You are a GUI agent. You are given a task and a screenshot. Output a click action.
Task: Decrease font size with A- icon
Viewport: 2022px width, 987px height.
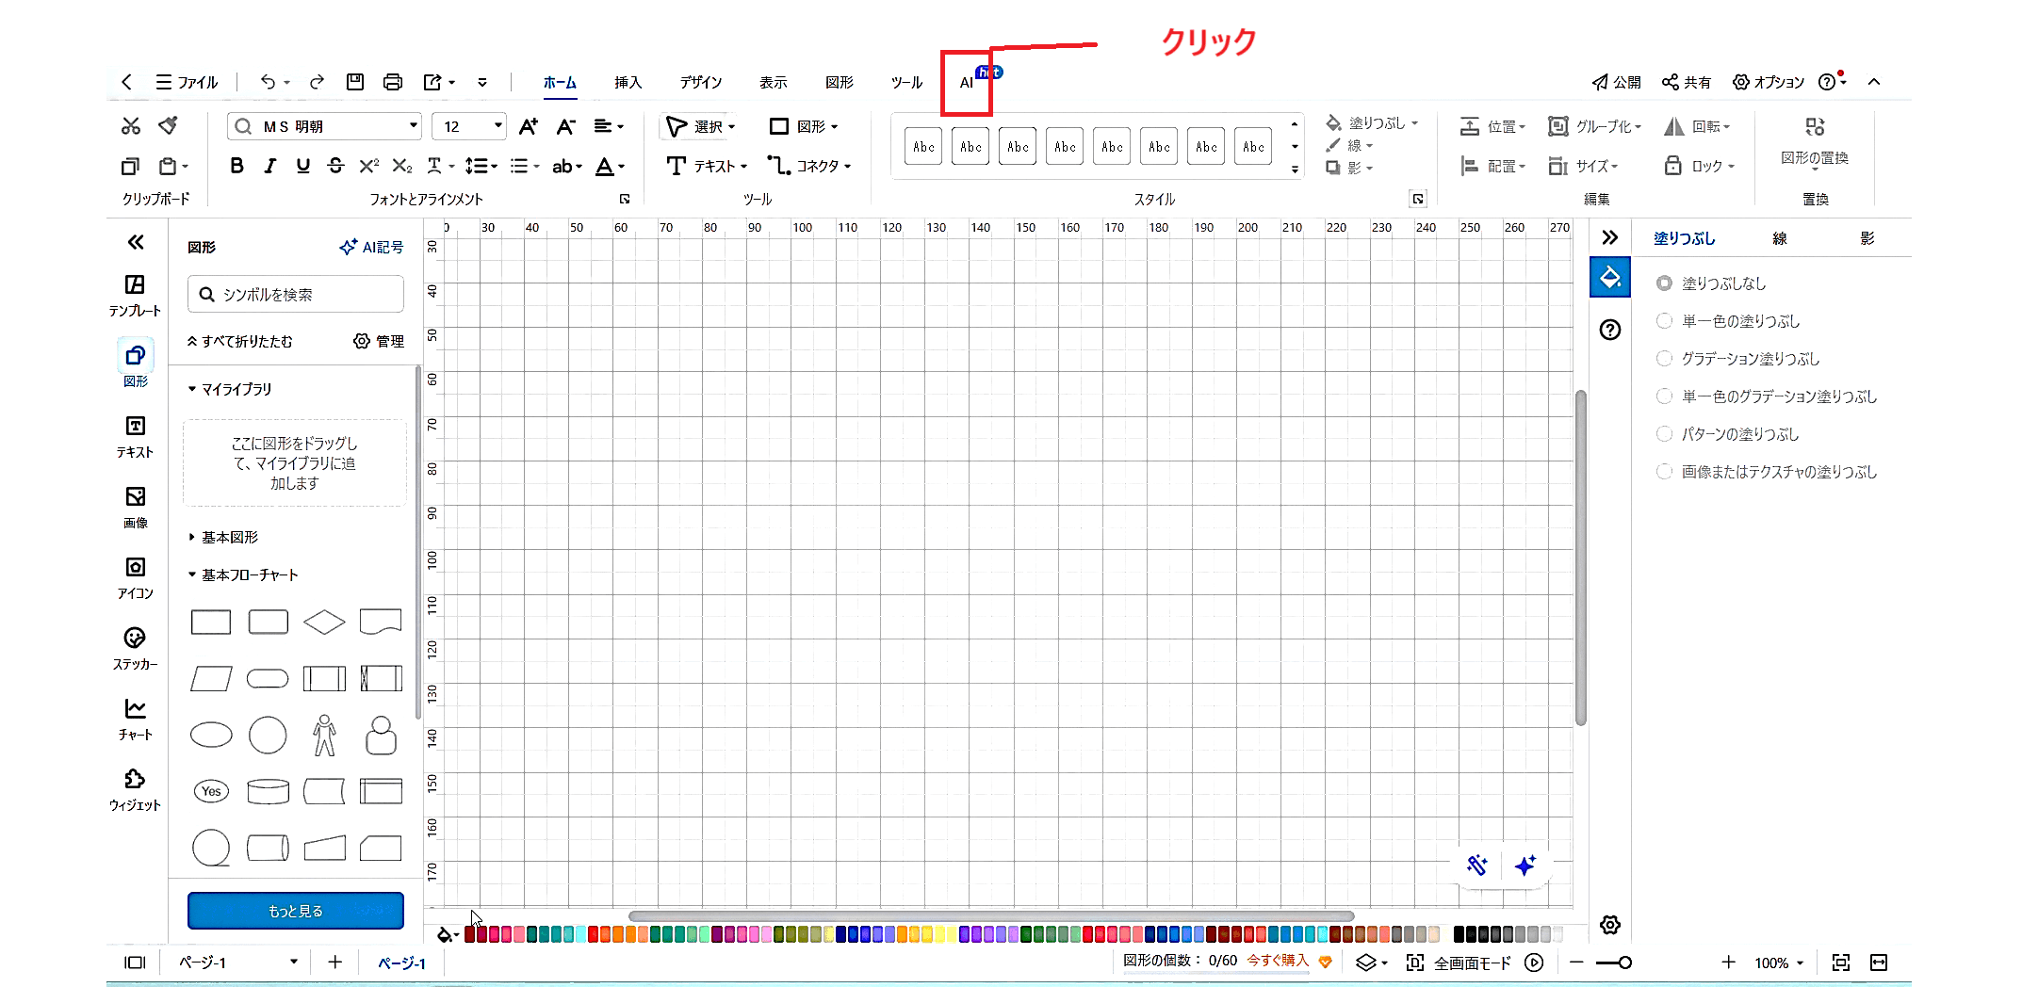[565, 126]
